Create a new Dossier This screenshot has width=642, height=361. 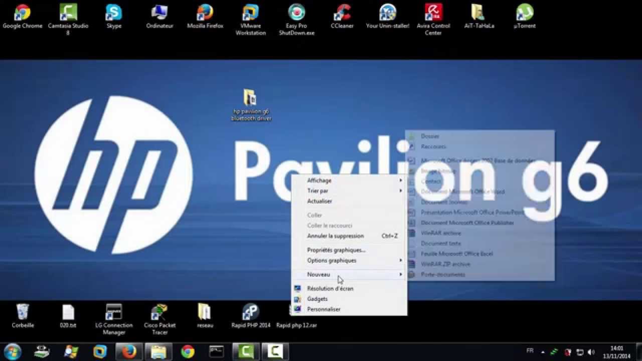480,136
